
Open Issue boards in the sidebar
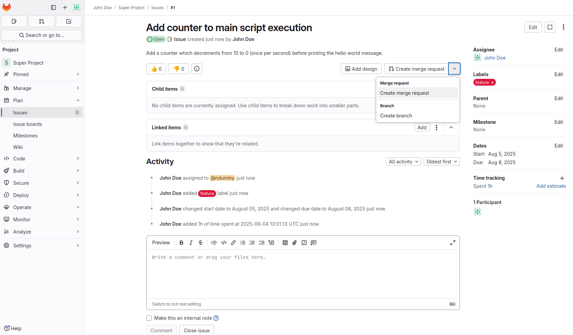28,124
